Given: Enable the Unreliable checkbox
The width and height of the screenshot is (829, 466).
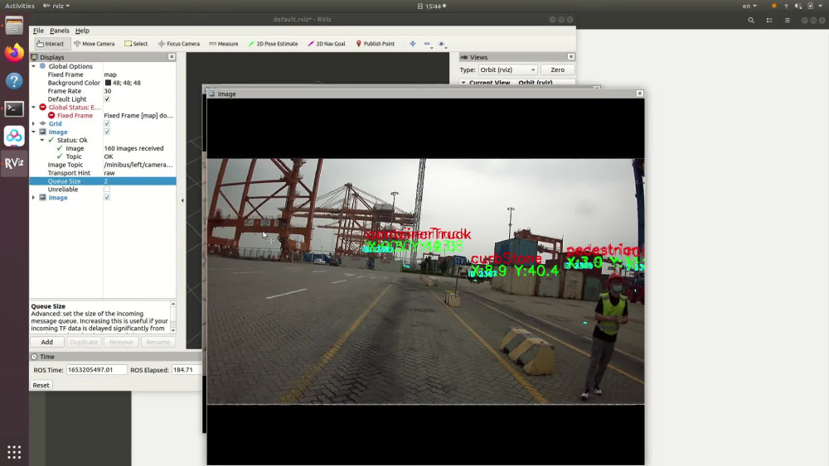Looking at the screenshot, I should coord(107,189).
